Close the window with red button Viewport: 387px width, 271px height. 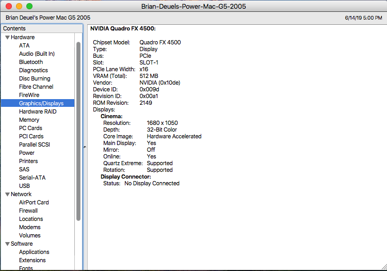tap(9, 6)
